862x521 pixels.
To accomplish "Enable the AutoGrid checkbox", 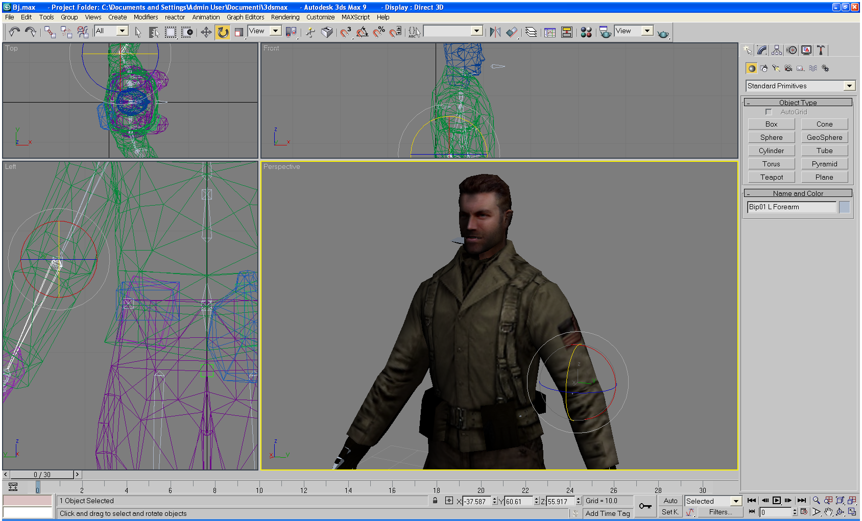I will (768, 112).
